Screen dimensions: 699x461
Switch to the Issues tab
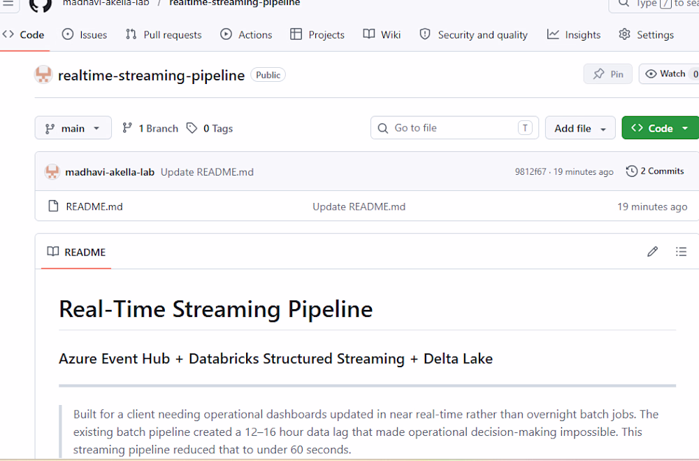(85, 35)
